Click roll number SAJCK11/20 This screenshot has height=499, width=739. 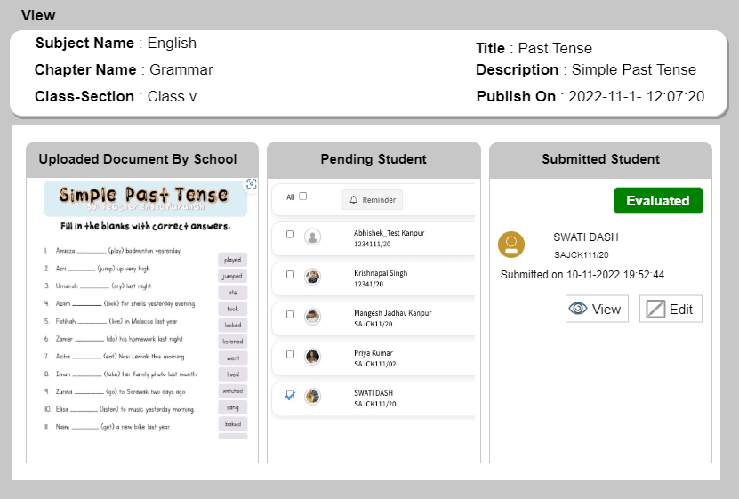click(x=374, y=324)
